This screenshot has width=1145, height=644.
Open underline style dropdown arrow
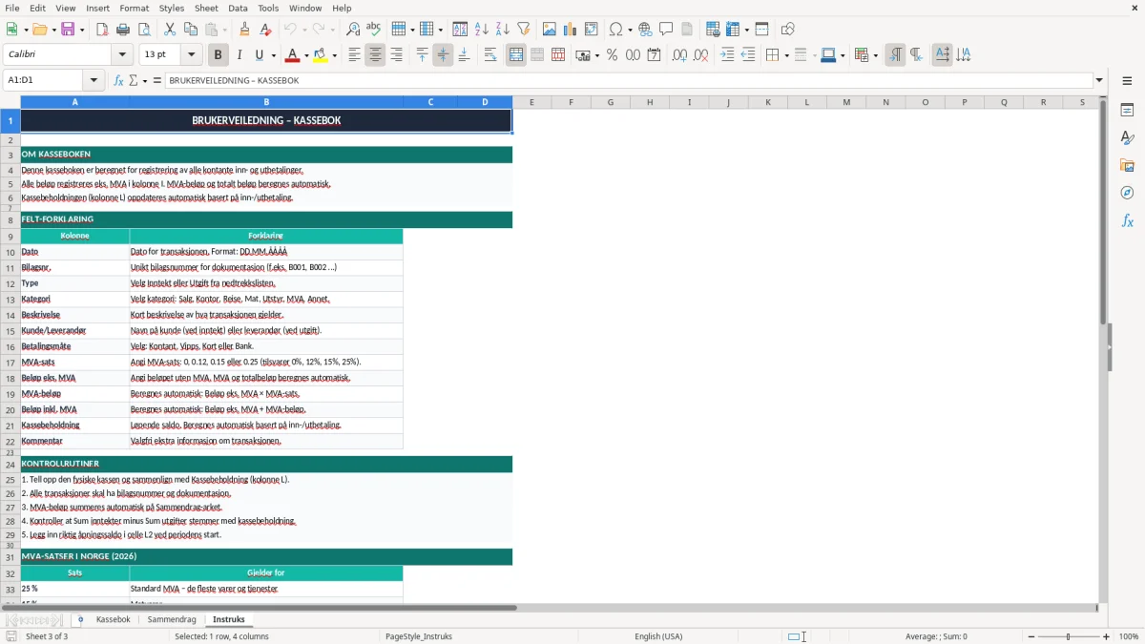[x=273, y=55]
